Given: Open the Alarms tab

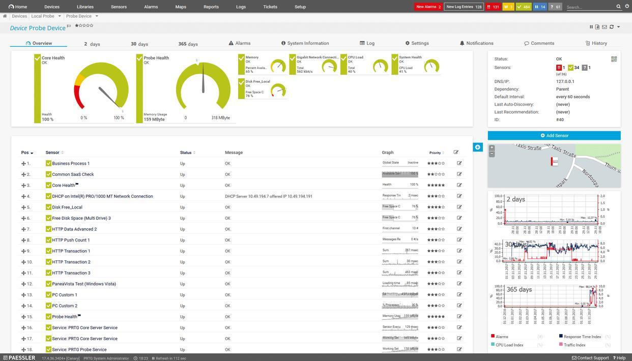Looking at the screenshot, I should (x=240, y=43).
